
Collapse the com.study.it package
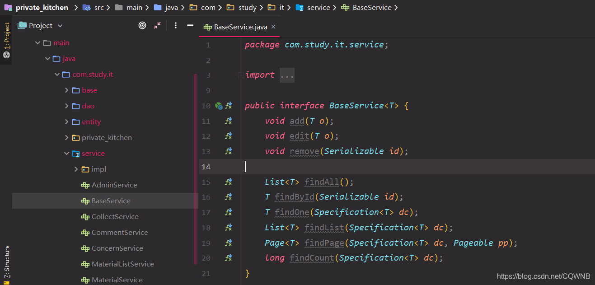click(x=57, y=75)
